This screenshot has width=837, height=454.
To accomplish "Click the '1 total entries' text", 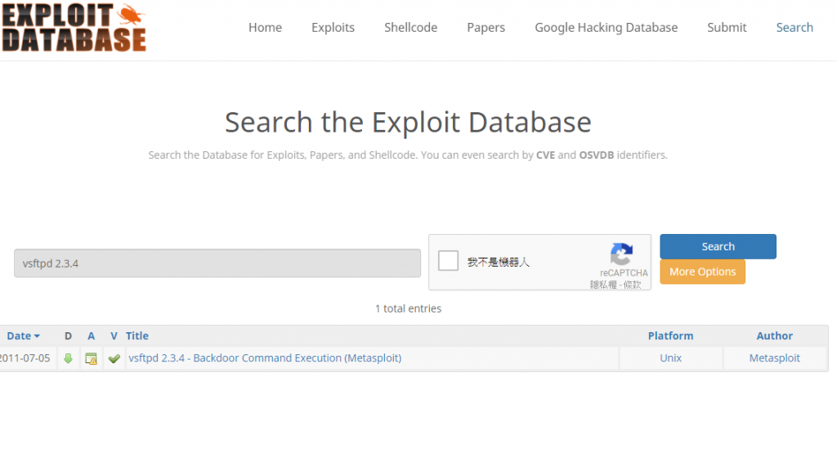I will 409,308.
